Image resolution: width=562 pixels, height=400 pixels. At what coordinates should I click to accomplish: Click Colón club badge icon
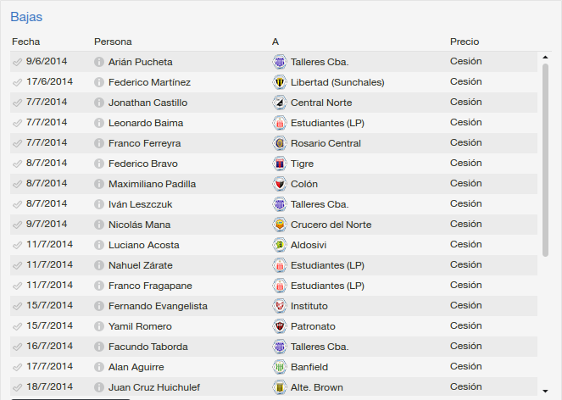280,184
